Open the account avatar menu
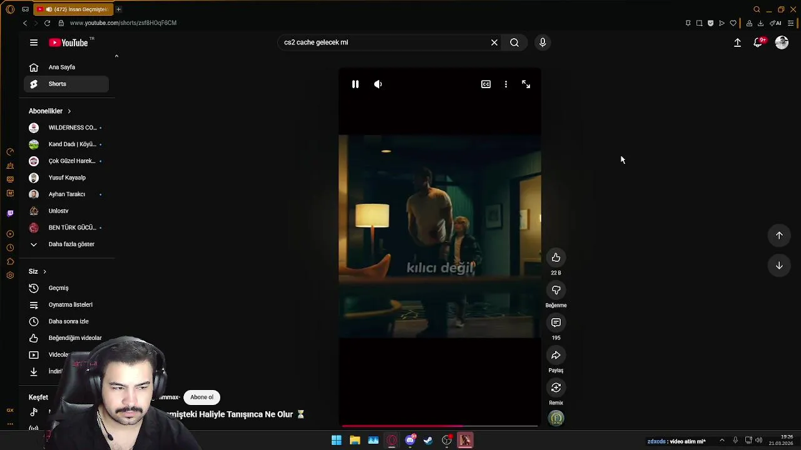Viewport: 801px width, 450px height. [782, 42]
